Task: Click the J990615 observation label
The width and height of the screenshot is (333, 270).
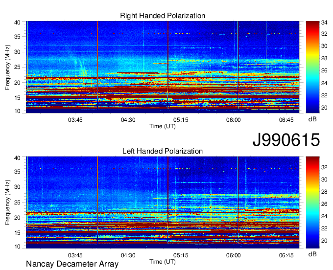Action: coord(286,139)
